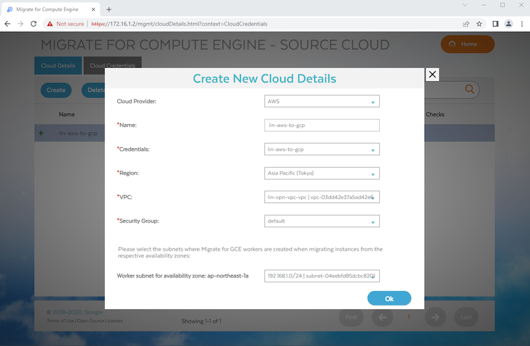Select the Cloud Details tab

pos(58,65)
